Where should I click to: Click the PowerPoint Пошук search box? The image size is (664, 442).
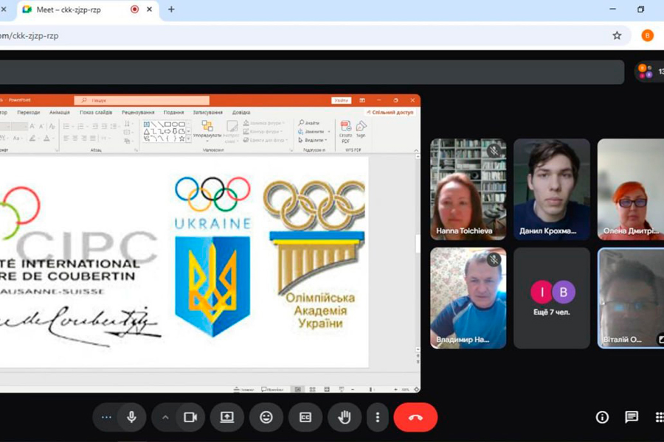142,100
